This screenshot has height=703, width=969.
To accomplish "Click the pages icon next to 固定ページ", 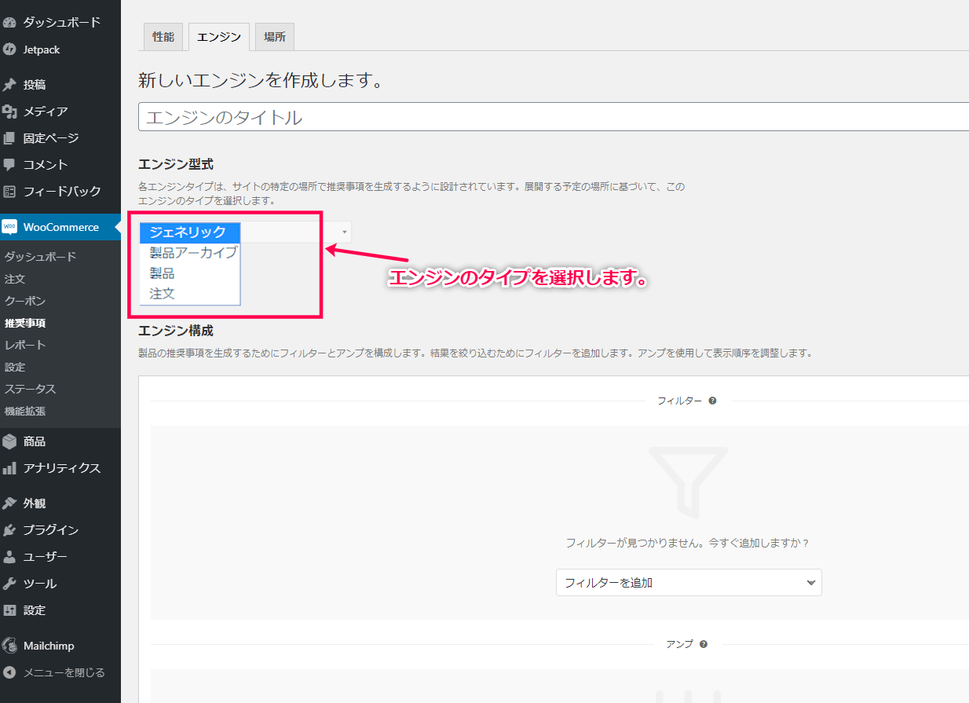I will click(x=9, y=138).
